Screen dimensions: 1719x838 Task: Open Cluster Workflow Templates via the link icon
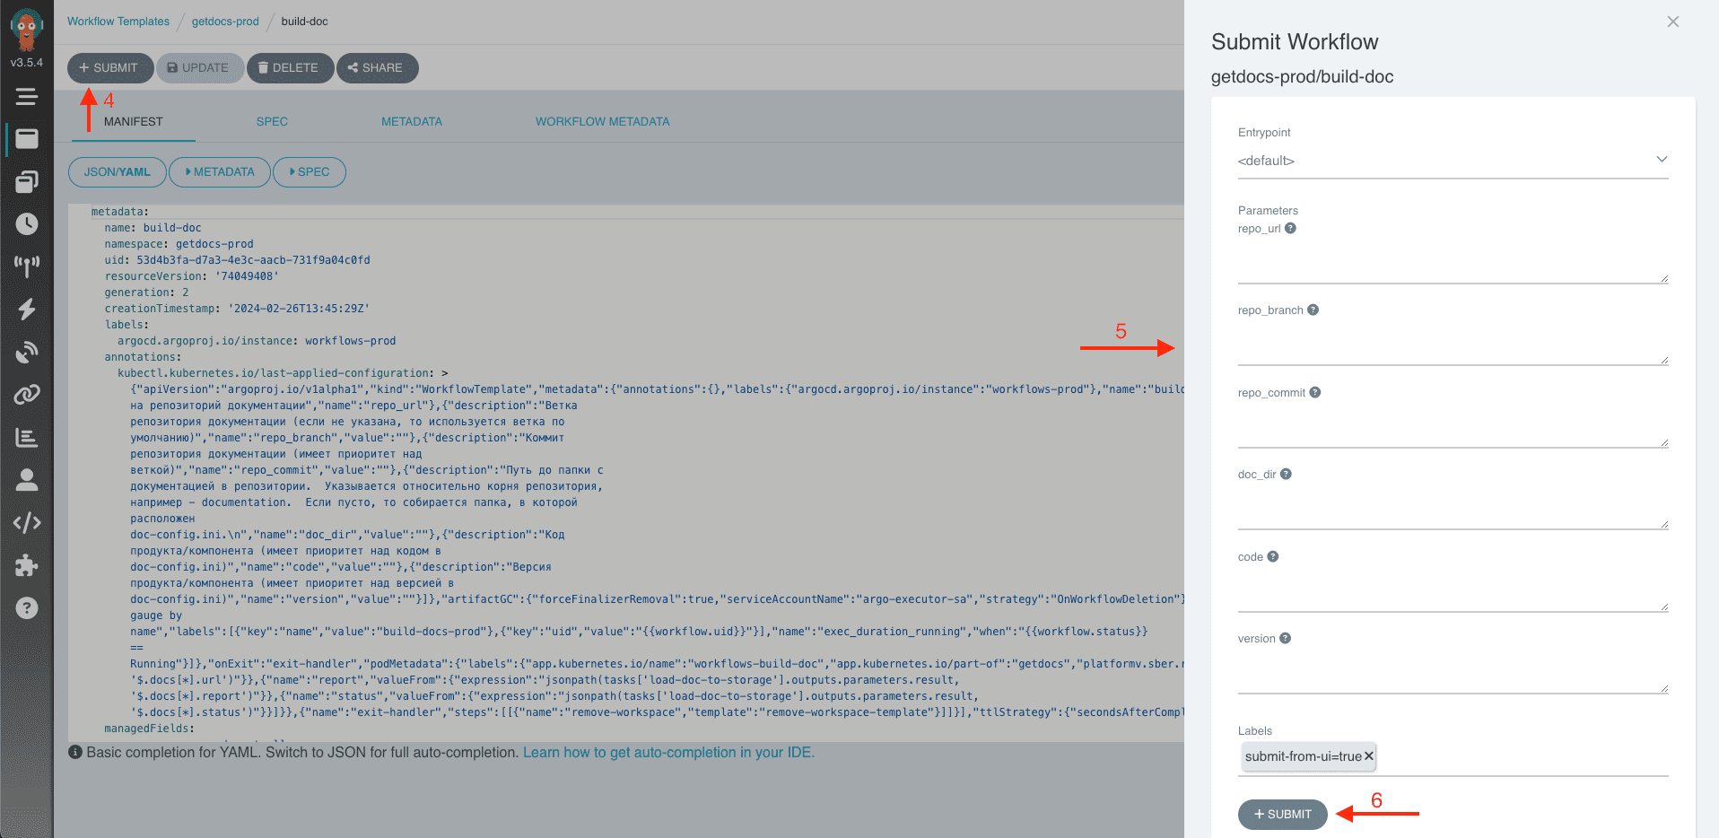tap(27, 394)
